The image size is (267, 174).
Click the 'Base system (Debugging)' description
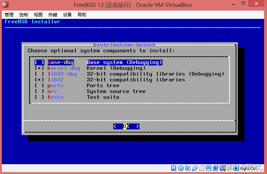tap(125, 62)
